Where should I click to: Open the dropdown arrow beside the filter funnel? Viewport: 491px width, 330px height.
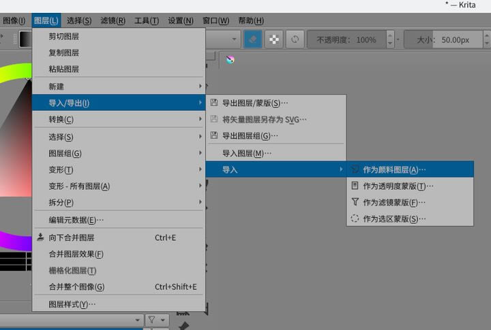click(163, 320)
